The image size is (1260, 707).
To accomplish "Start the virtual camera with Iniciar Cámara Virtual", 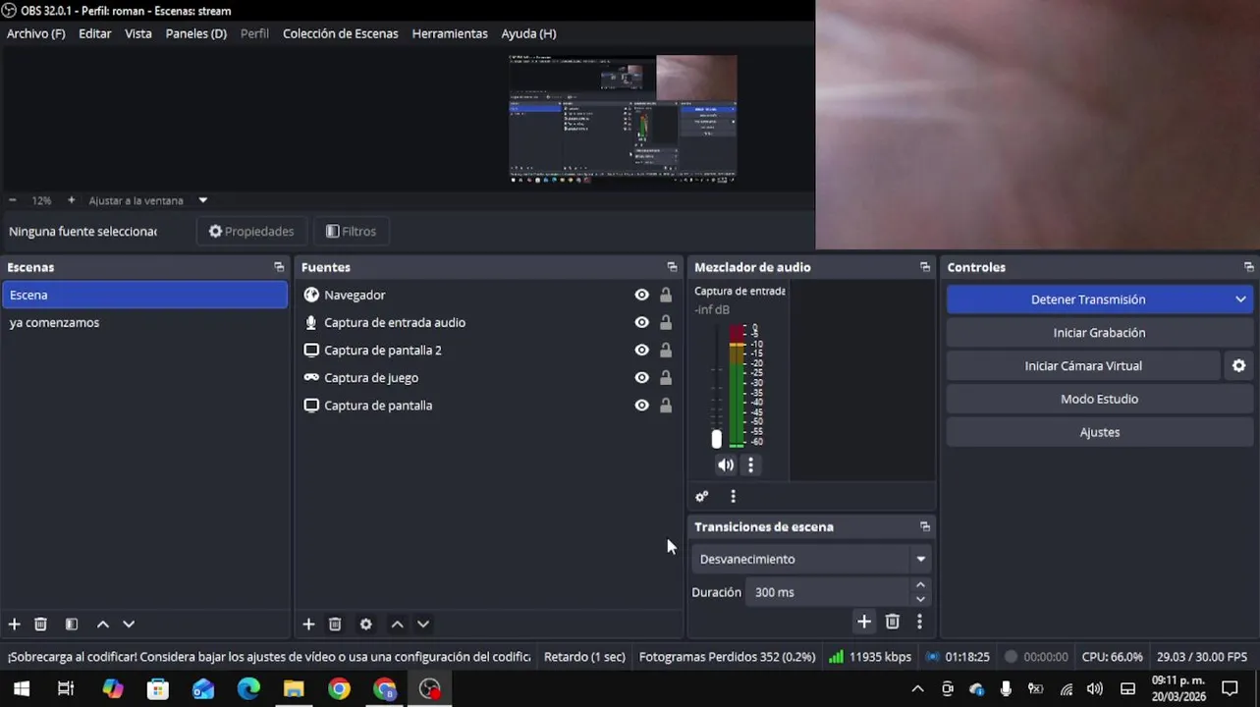I will pos(1083,365).
